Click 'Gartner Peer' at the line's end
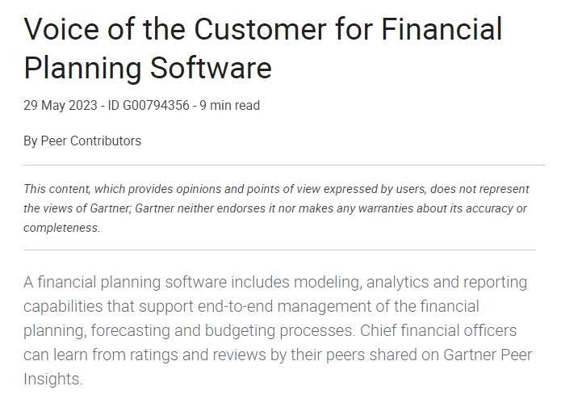Viewport: 561px width, 403px height. point(488,355)
